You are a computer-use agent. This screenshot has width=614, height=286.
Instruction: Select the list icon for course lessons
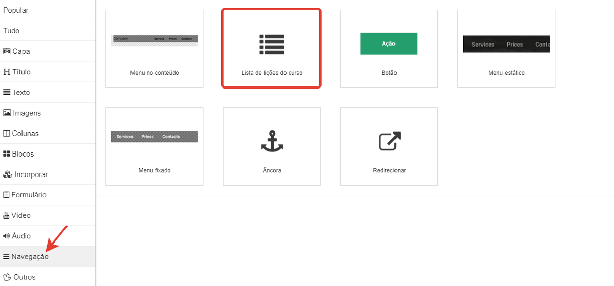pyautogui.click(x=272, y=45)
